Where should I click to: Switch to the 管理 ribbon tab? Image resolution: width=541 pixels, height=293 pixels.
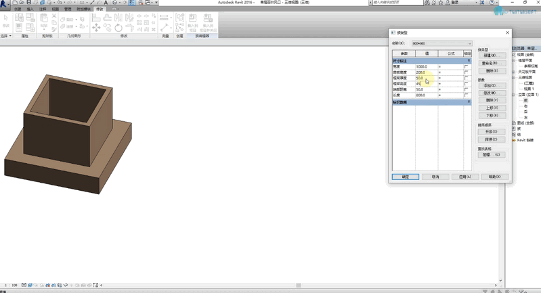pos(68,9)
